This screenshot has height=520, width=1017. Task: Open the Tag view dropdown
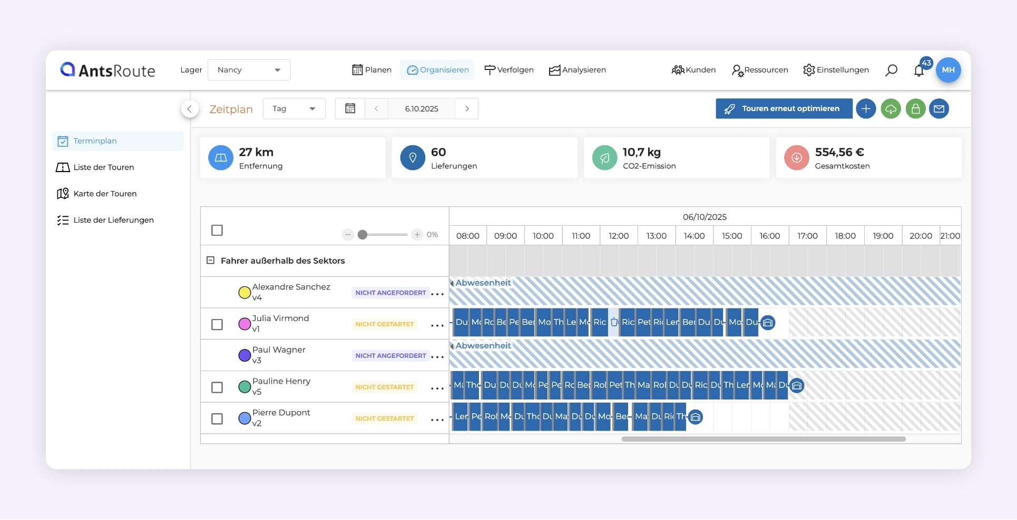(x=294, y=109)
